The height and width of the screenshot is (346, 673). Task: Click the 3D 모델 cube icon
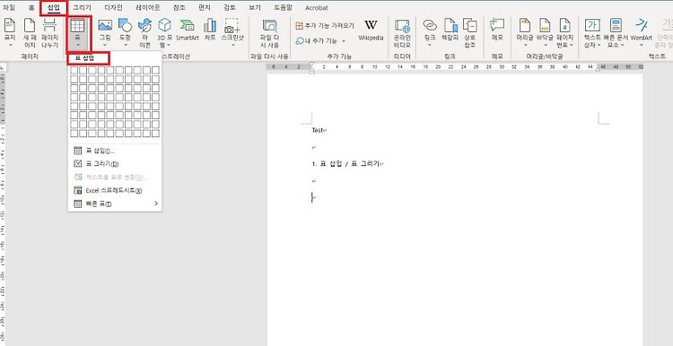(164, 26)
